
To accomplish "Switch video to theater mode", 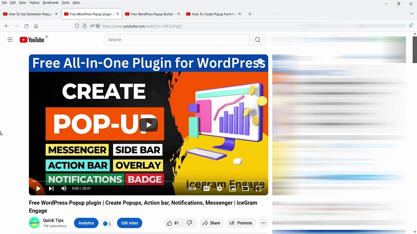I will pos(245,188).
